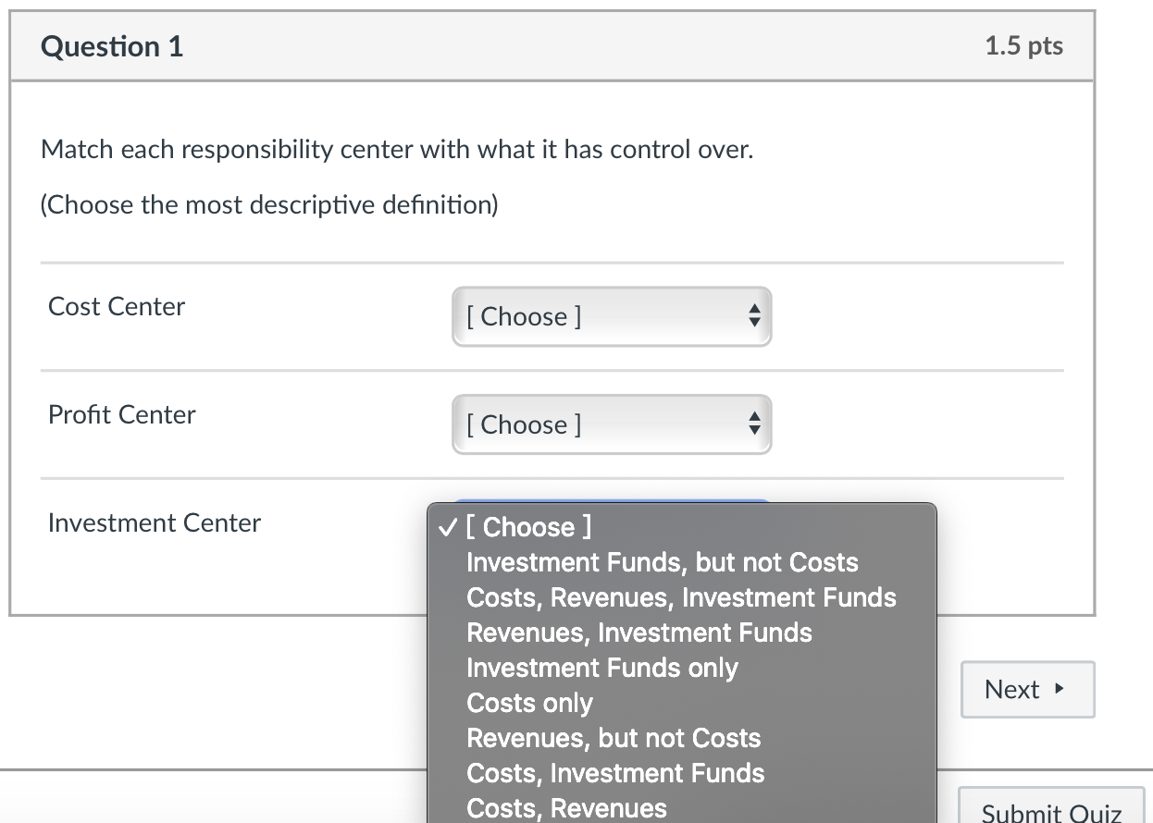Select 'Costs only' for Investment Center
Image resolution: width=1153 pixels, height=823 pixels.
coord(528,703)
